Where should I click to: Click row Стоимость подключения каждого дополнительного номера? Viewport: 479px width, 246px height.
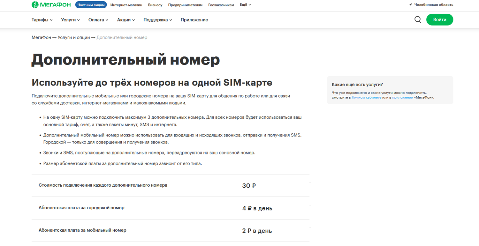(x=171, y=185)
